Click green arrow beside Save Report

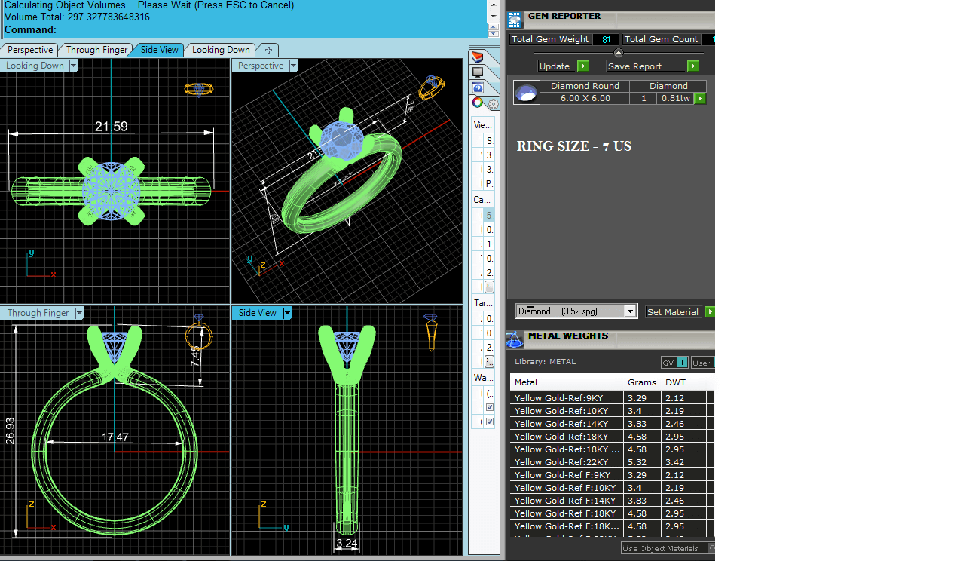[x=692, y=66]
